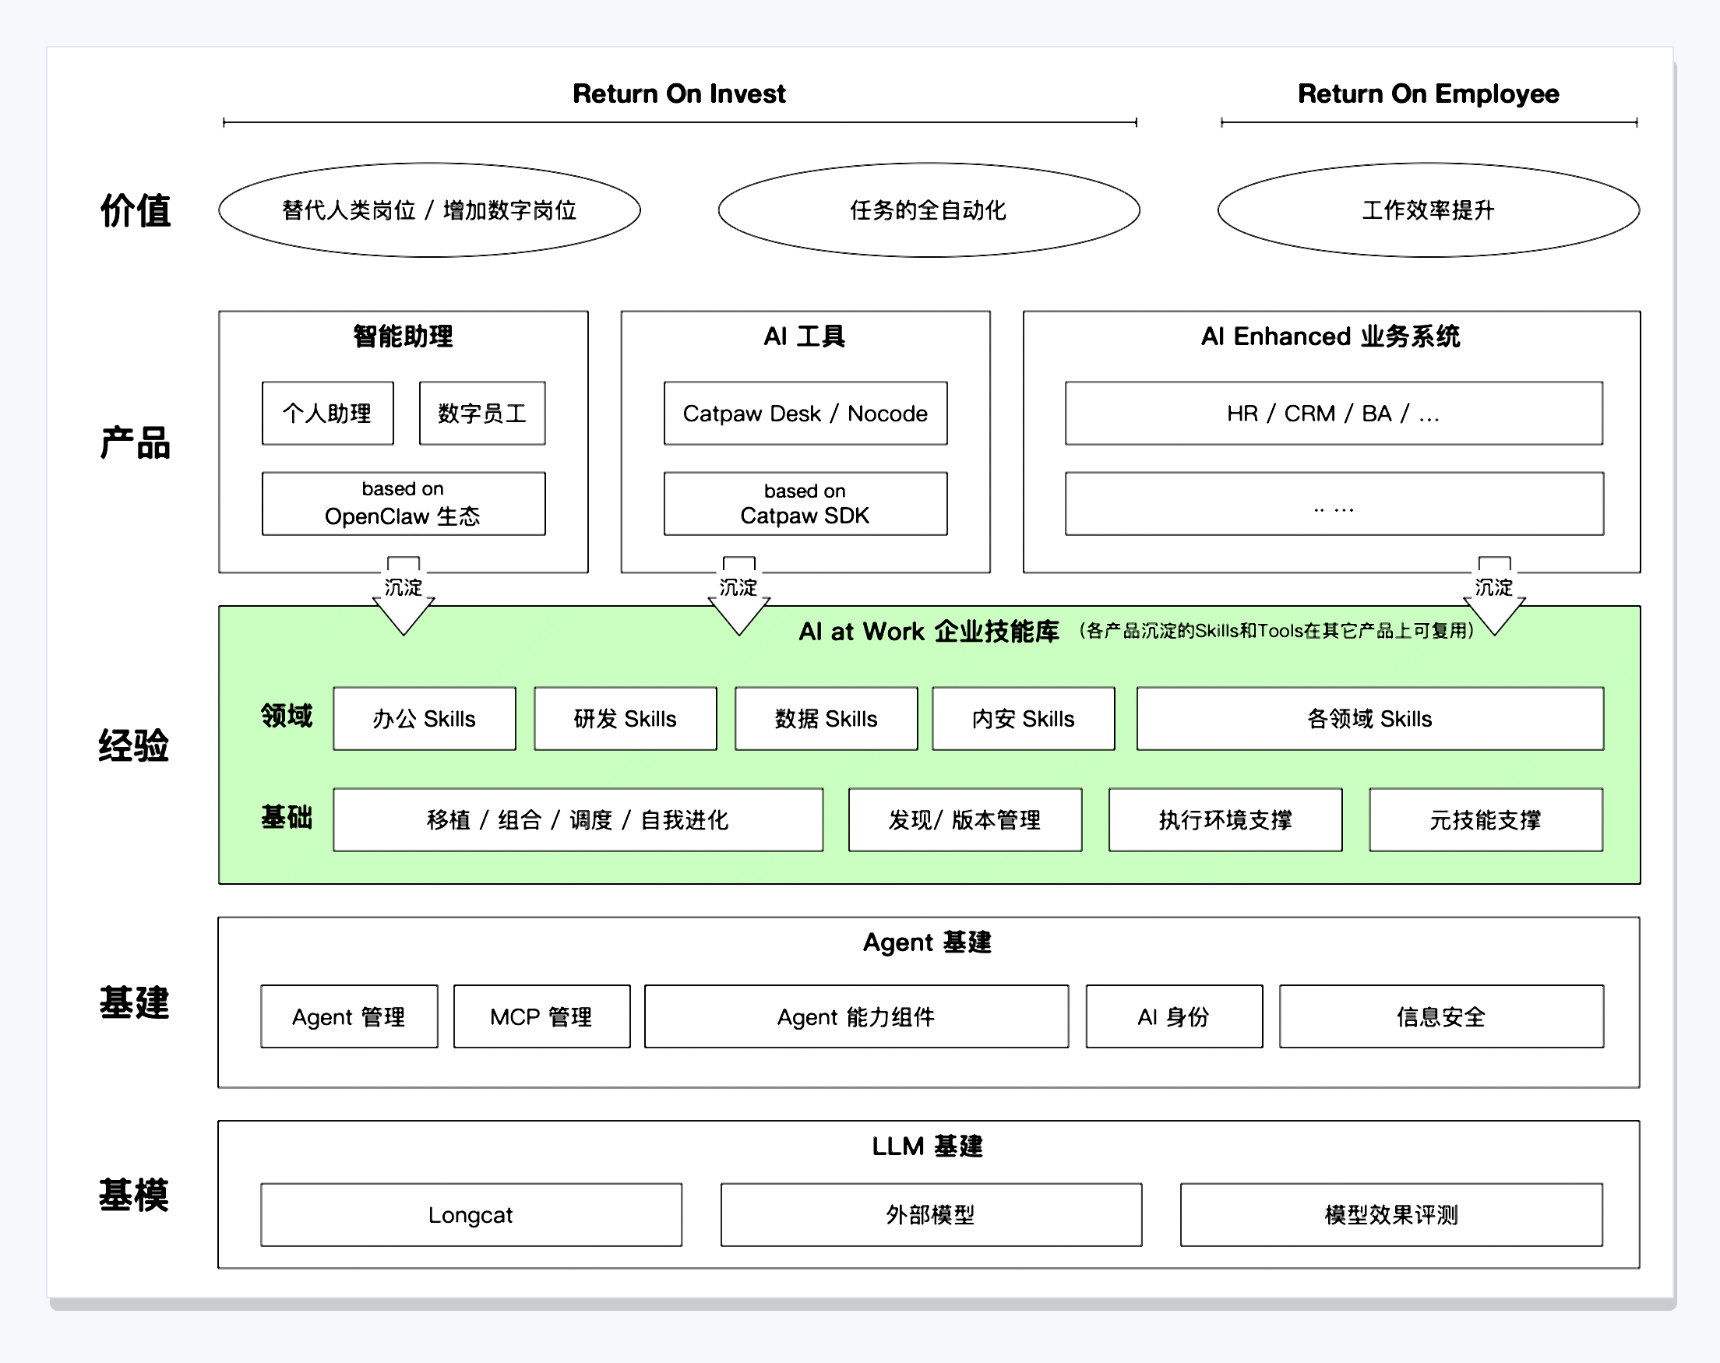Select the '发现/ 版本管理' box
Screen dimensions: 1720x1363
pos(965,820)
